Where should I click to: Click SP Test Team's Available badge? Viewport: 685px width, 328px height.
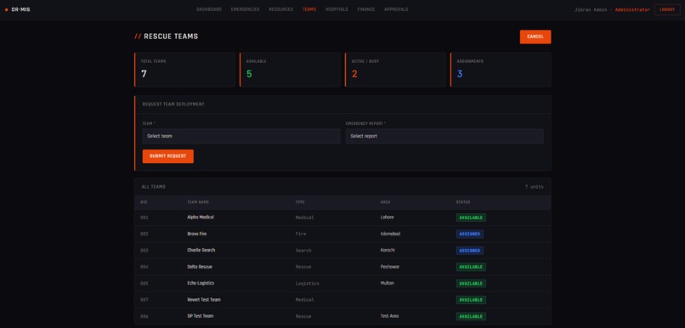(x=471, y=316)
